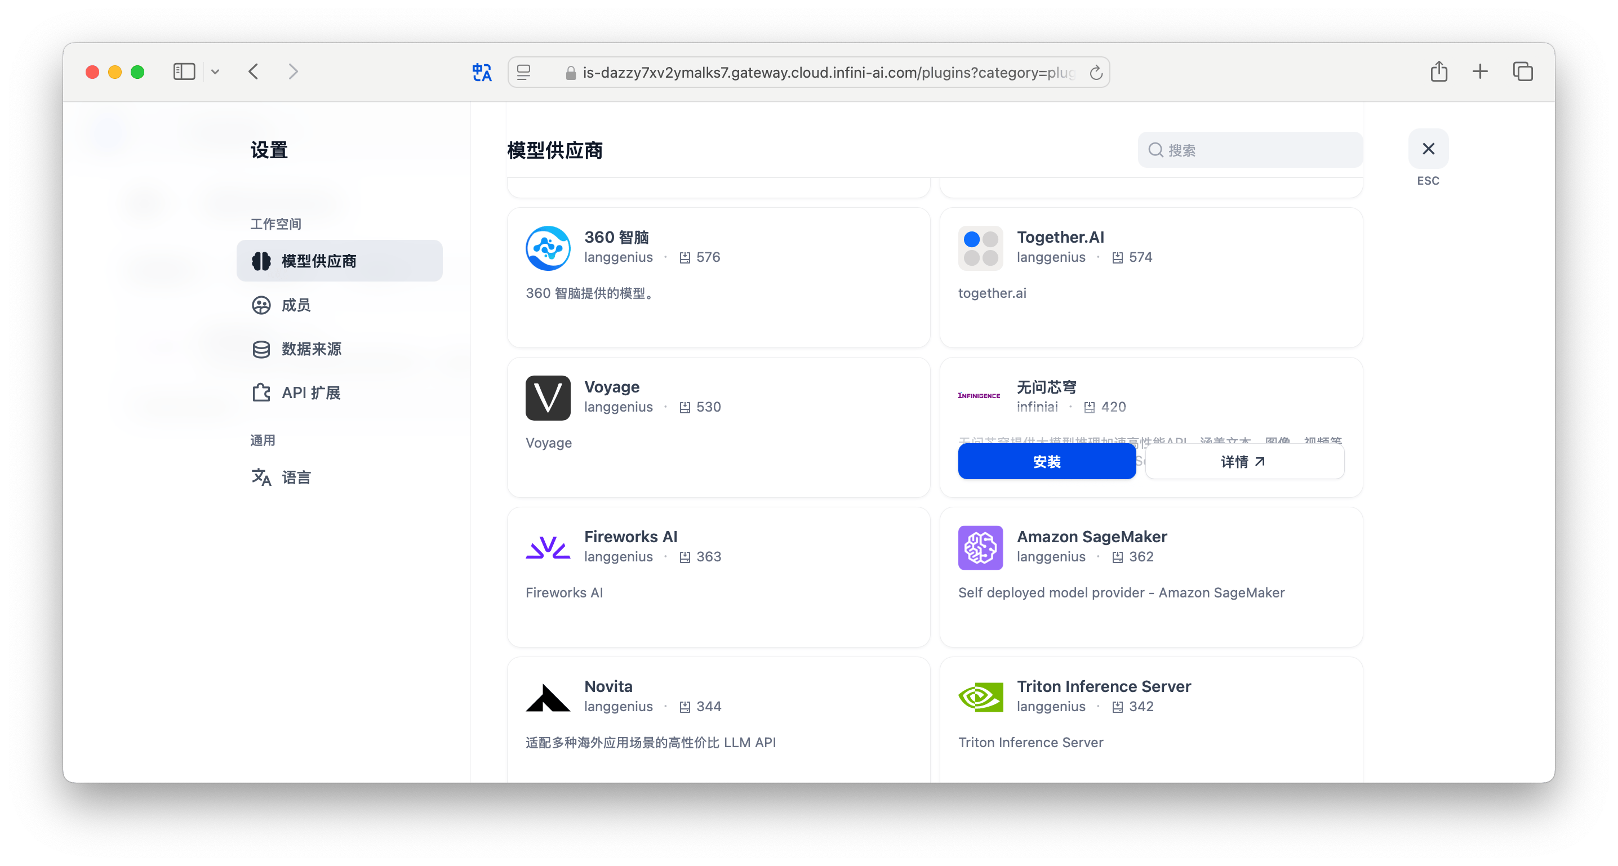Click the 360 智脑 provider logo
Image resolution: width=1618 pixels, height=866 pixels.
[548, 248]
